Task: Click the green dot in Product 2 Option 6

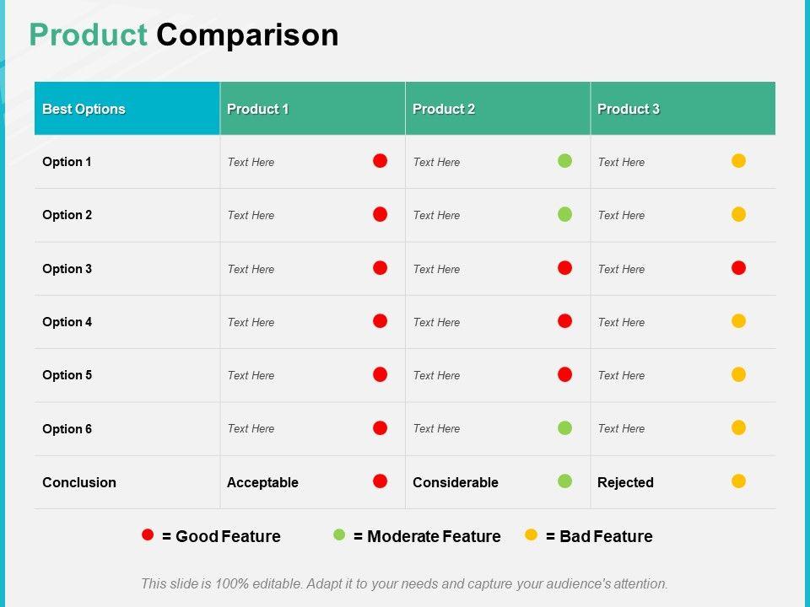Action: pyautogui.click(x=565, y=427)
